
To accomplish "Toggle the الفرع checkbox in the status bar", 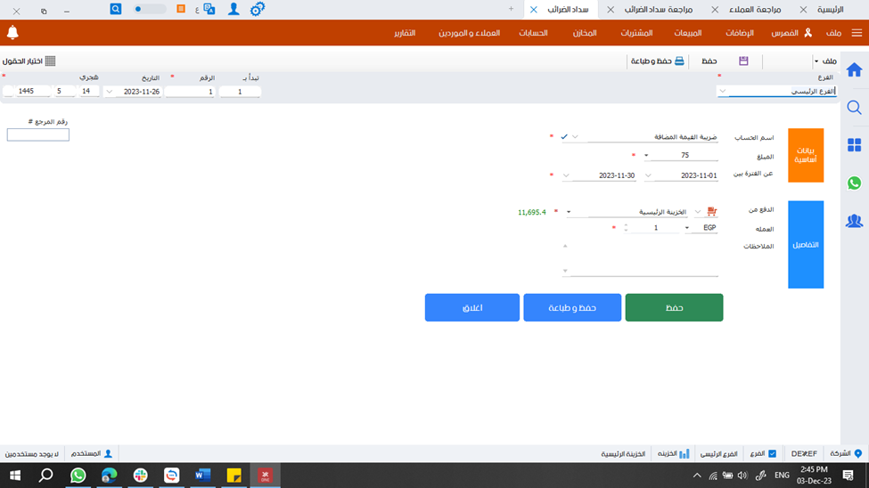I will point(772,453).
